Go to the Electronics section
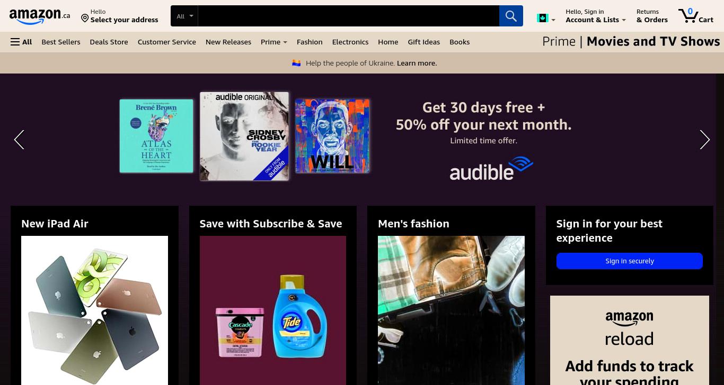This screenshot has height=385, width=724. [x=350, y=42]
